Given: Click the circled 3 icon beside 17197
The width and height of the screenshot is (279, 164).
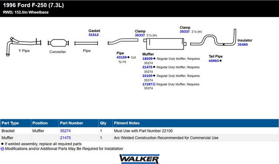Looking at the screenshot, I should tap(154, 84).
